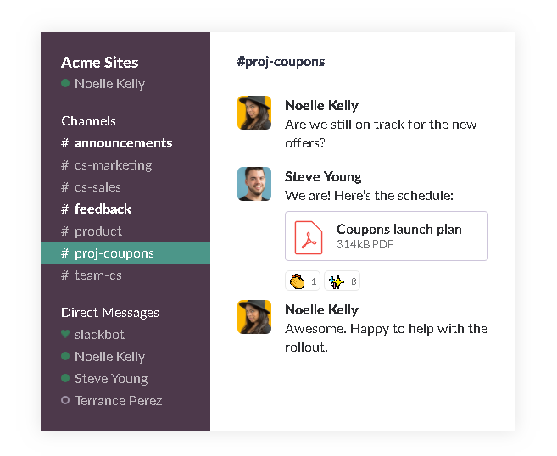The width and height of the screenshot is (557, 456).
Task: Open the feedback channel
Action: tap(103, 209)
